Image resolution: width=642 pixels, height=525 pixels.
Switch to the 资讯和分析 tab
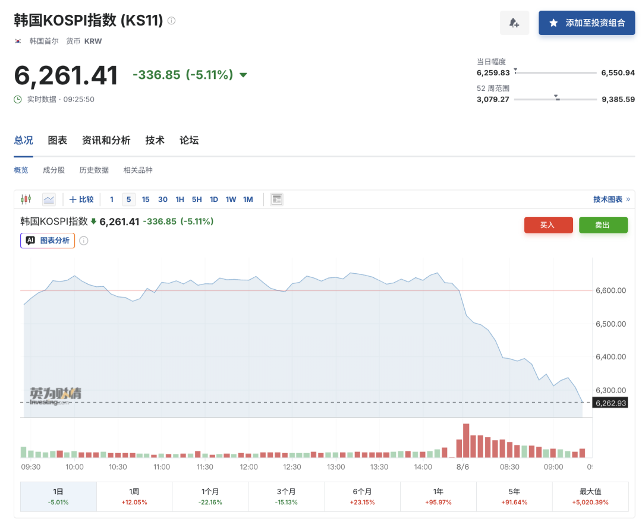(106, 140)
